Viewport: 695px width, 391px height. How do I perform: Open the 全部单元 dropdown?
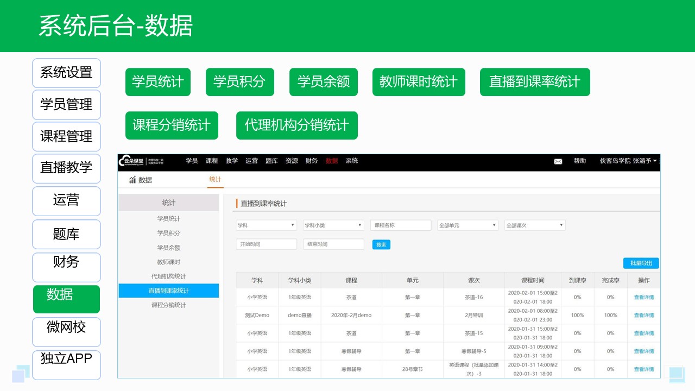click(467, 225)
